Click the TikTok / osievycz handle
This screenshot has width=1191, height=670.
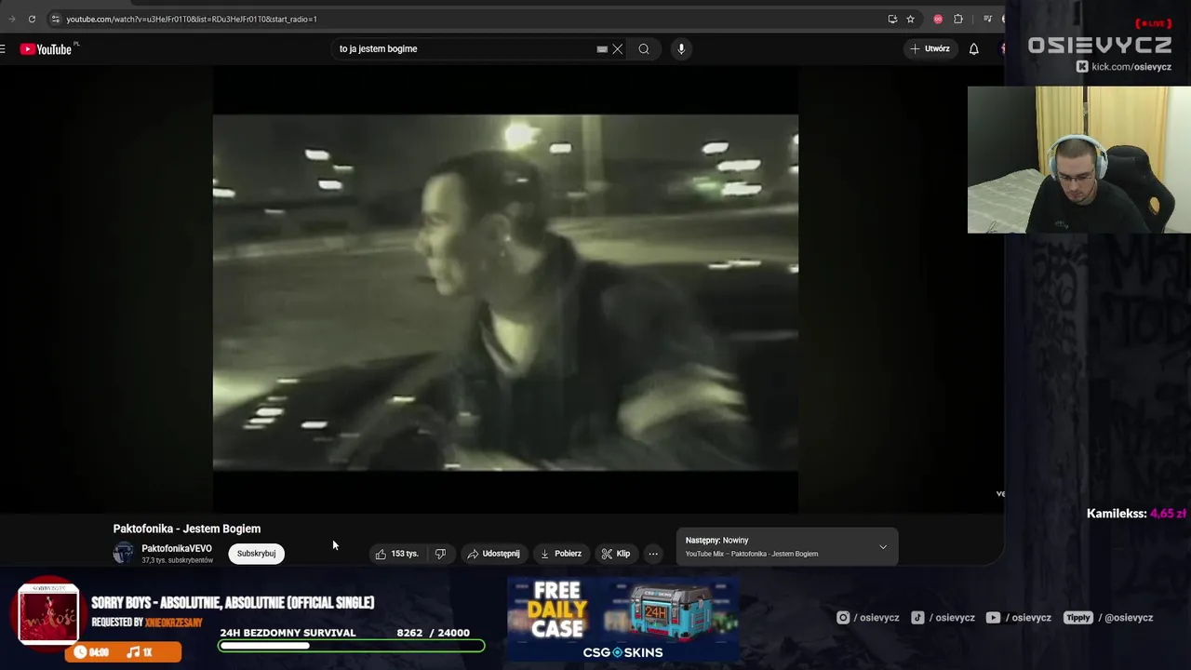[943, 617]
